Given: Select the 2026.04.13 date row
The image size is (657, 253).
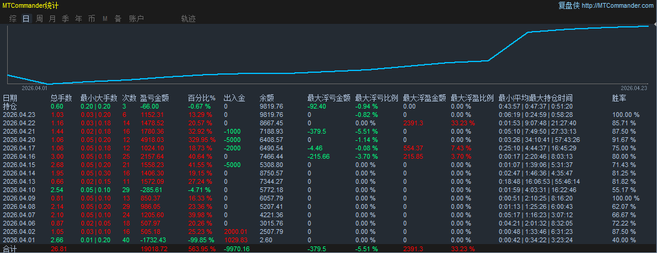Looking at the screenshot, I should point(19,181).
